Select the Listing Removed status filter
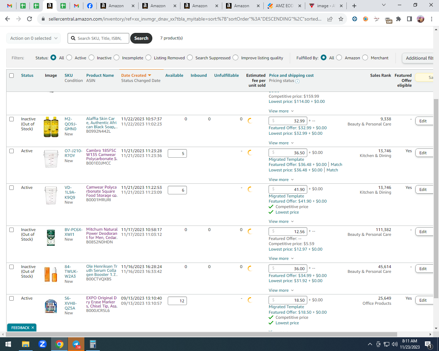439x351 pixels. tap(149, 58)
